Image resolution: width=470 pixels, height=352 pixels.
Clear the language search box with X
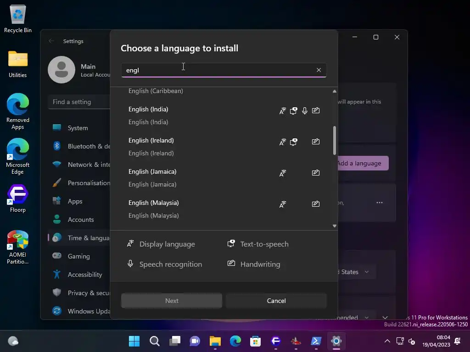(319, 70)
